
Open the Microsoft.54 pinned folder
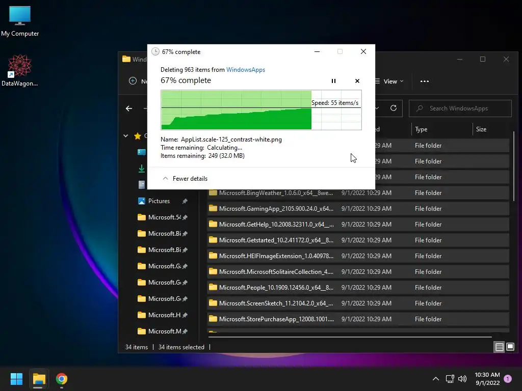click(159, 217)
